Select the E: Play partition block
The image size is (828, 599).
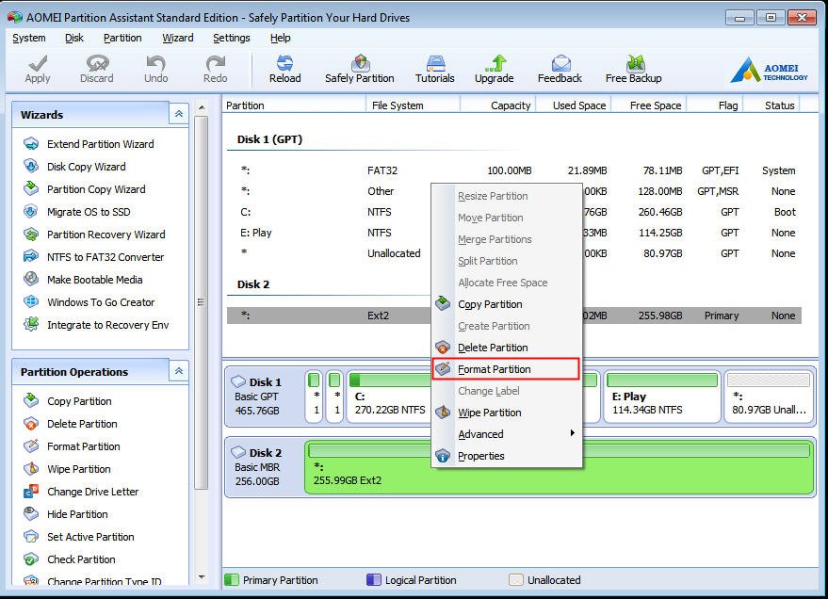(x=661, y=397)
